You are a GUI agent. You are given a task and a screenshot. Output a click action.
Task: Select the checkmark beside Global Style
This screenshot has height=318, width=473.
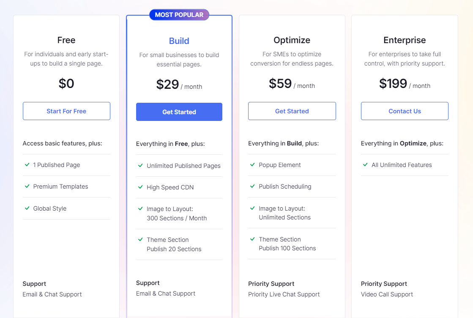(27, 208)
